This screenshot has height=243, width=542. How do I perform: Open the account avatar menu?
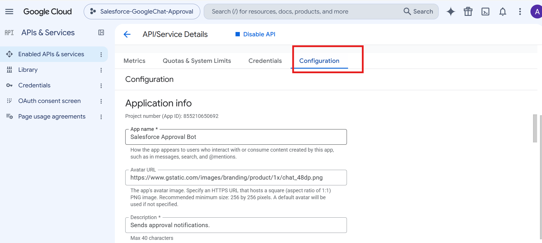(x=537, y=12)
